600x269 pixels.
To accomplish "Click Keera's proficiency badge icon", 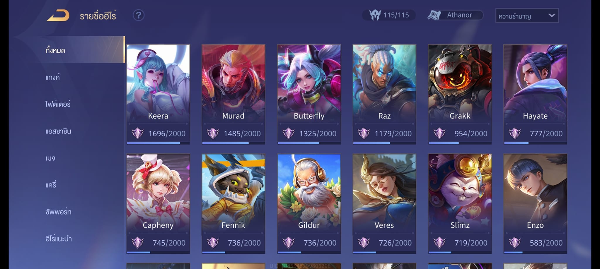I will tap(137, 133).
